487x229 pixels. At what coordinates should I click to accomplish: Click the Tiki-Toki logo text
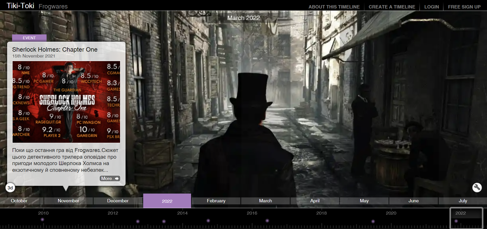(20, 6)
